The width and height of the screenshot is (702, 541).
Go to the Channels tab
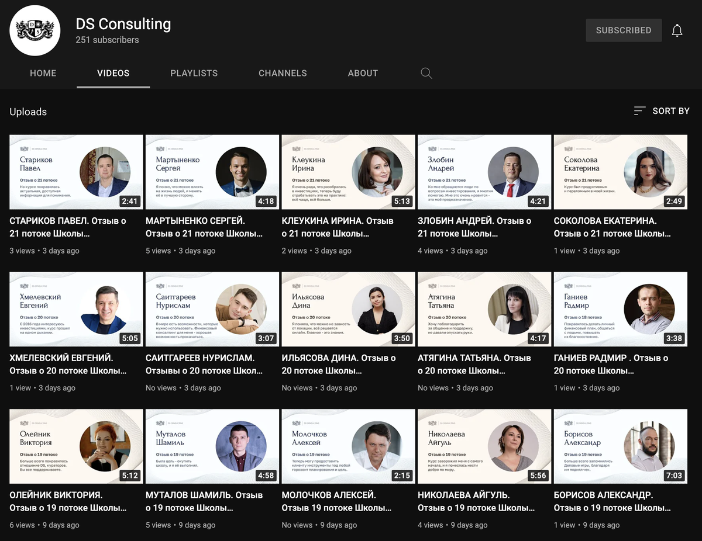tap(283, 73)
